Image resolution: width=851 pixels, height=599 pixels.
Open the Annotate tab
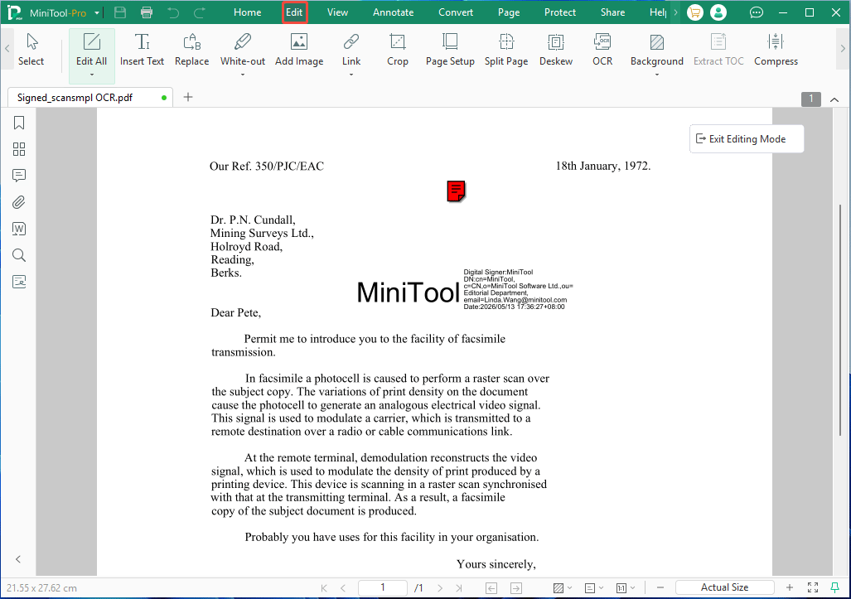click(394, 12)
